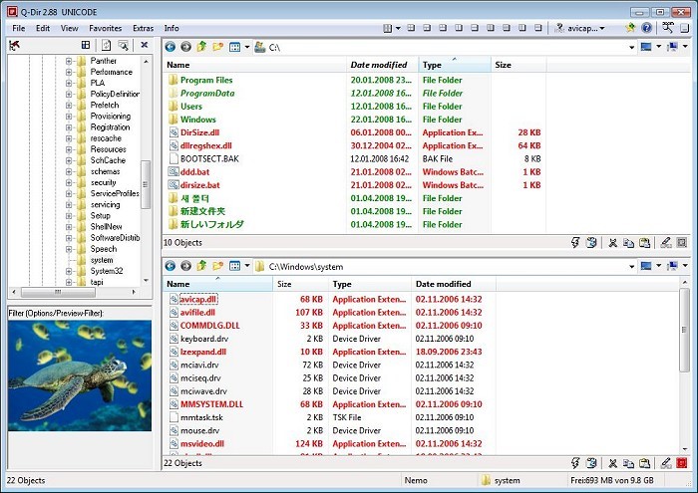698x493 pixels.
Task: Open the blue Help question mark icon
Action: click(x=646, y=29)
